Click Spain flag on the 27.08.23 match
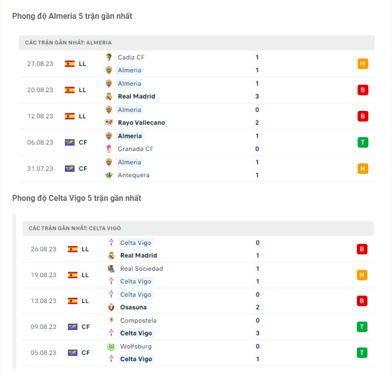Image resolution: width=392 pixels, height=378 pixels. click(x=70, y=64)
